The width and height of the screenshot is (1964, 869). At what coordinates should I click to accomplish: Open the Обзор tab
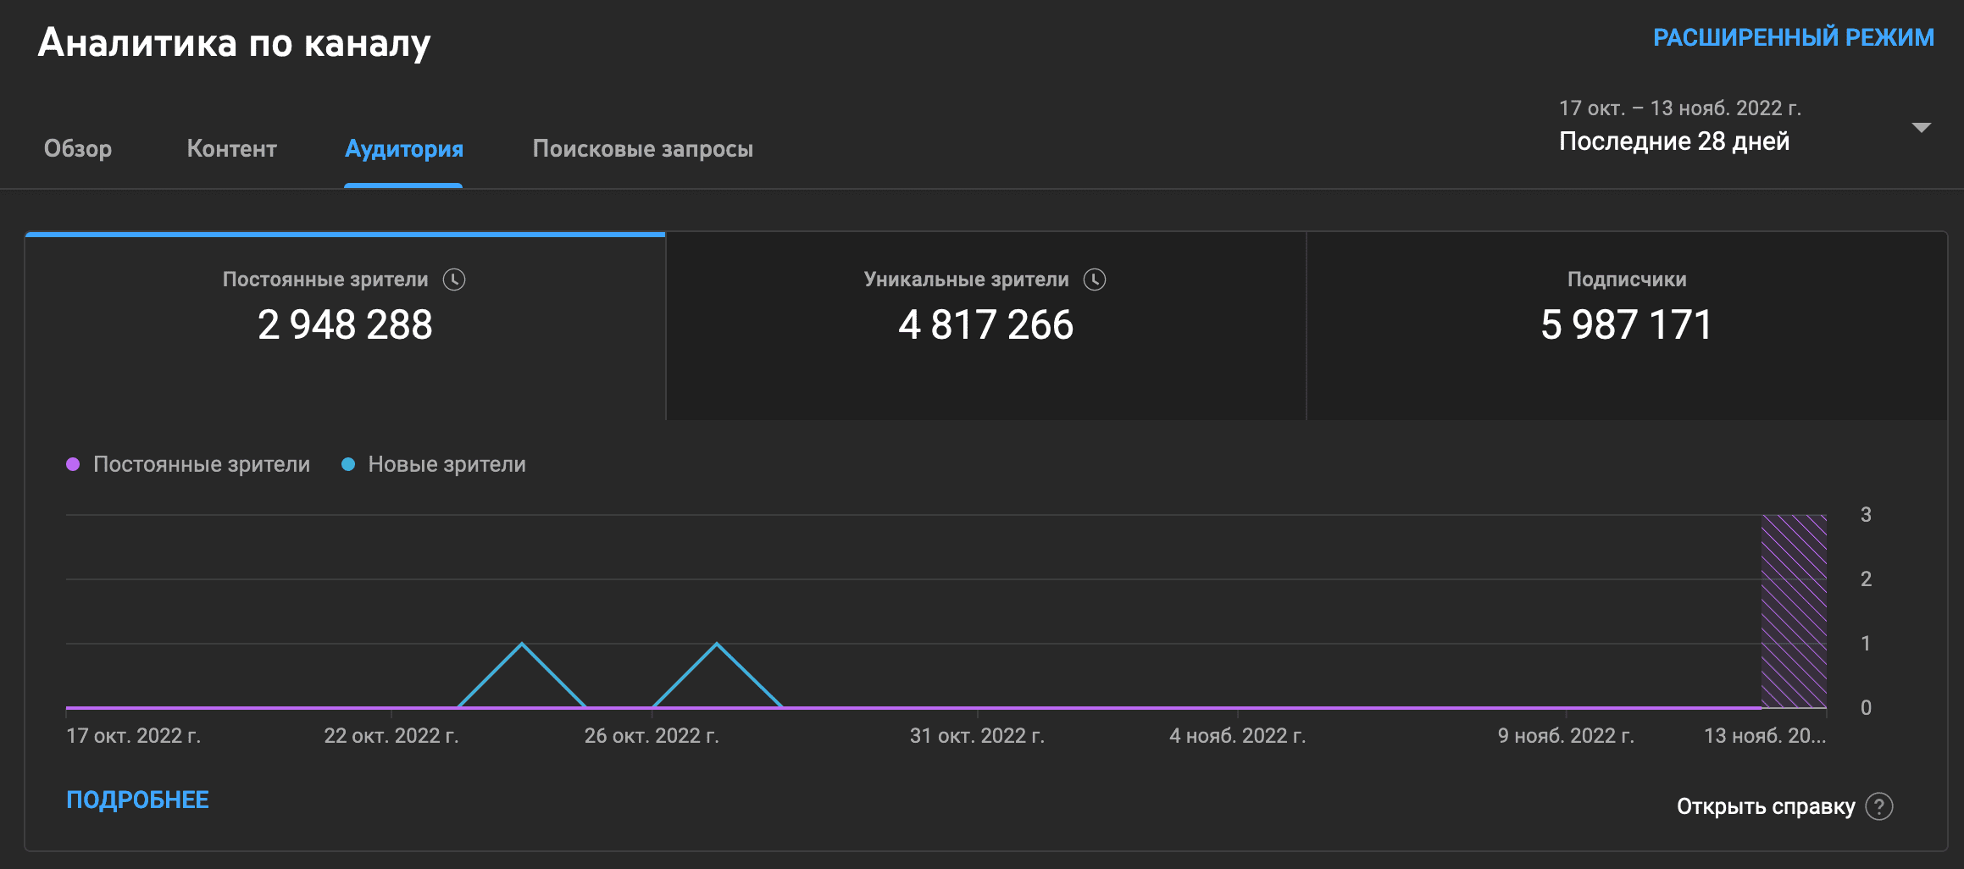tap(78, 149)
